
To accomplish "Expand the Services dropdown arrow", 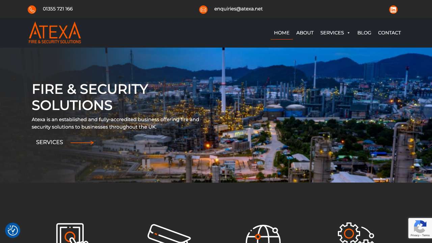I will click(x=349, y=33).
